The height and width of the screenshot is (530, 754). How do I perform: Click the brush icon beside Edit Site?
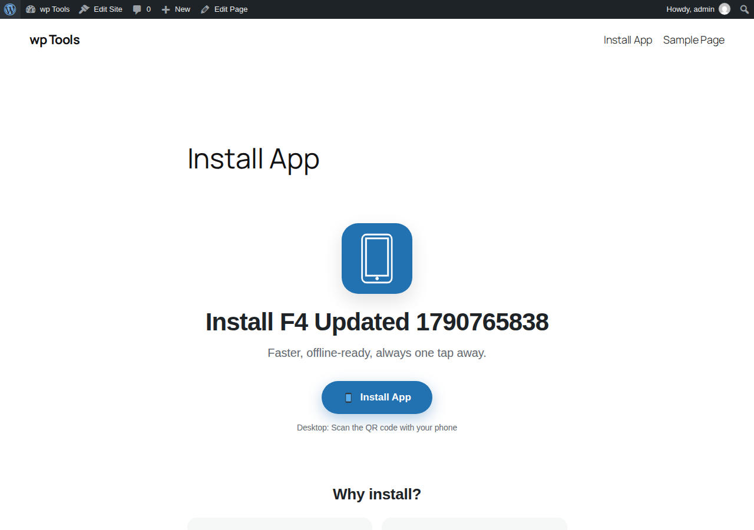coord(84,9)
